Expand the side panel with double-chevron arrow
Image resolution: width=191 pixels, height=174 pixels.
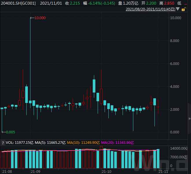(x=189, y=118)
